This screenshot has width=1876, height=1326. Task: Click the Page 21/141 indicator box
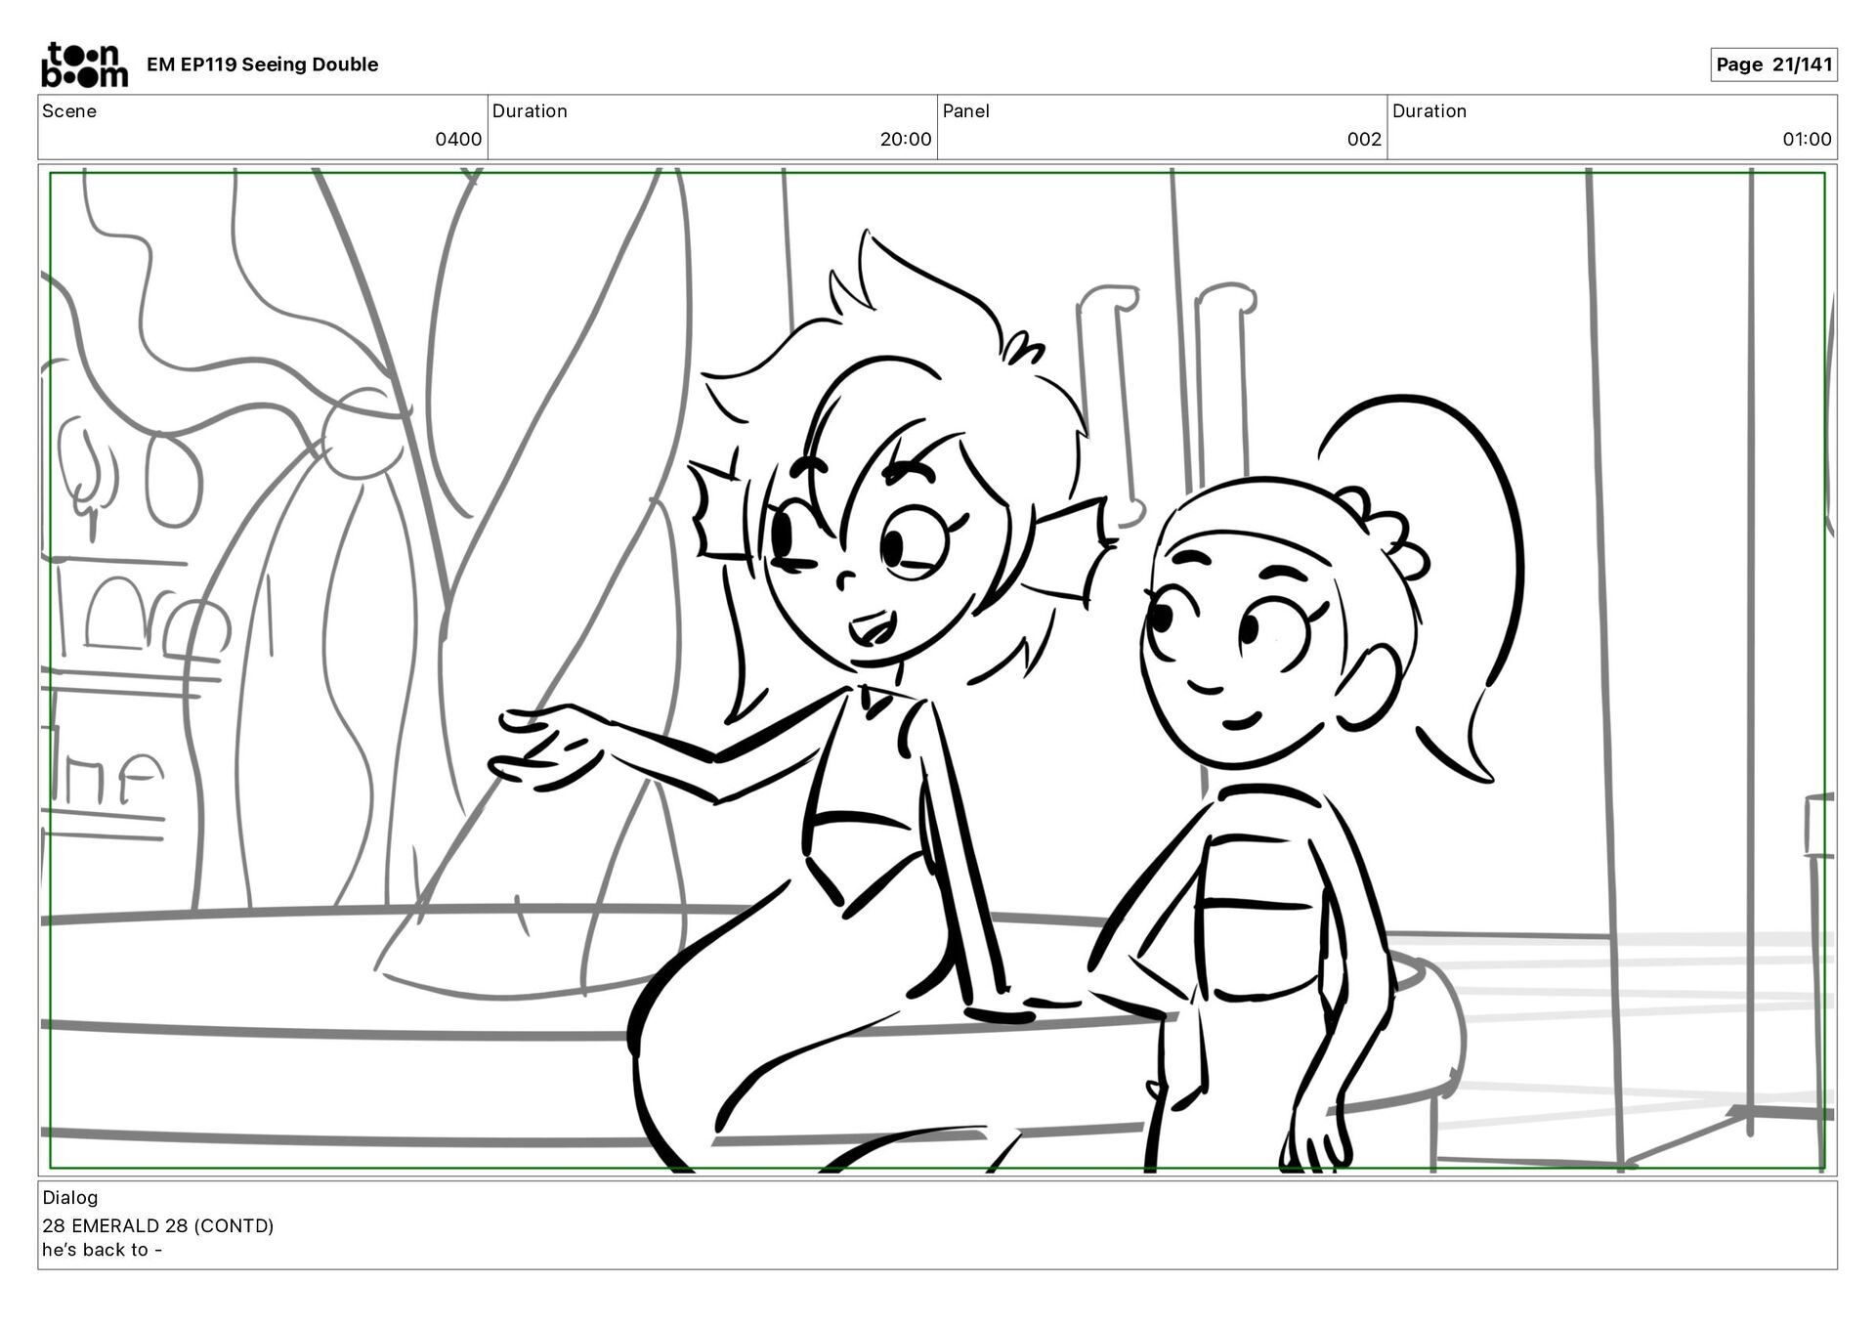(x=1772, y=64)
